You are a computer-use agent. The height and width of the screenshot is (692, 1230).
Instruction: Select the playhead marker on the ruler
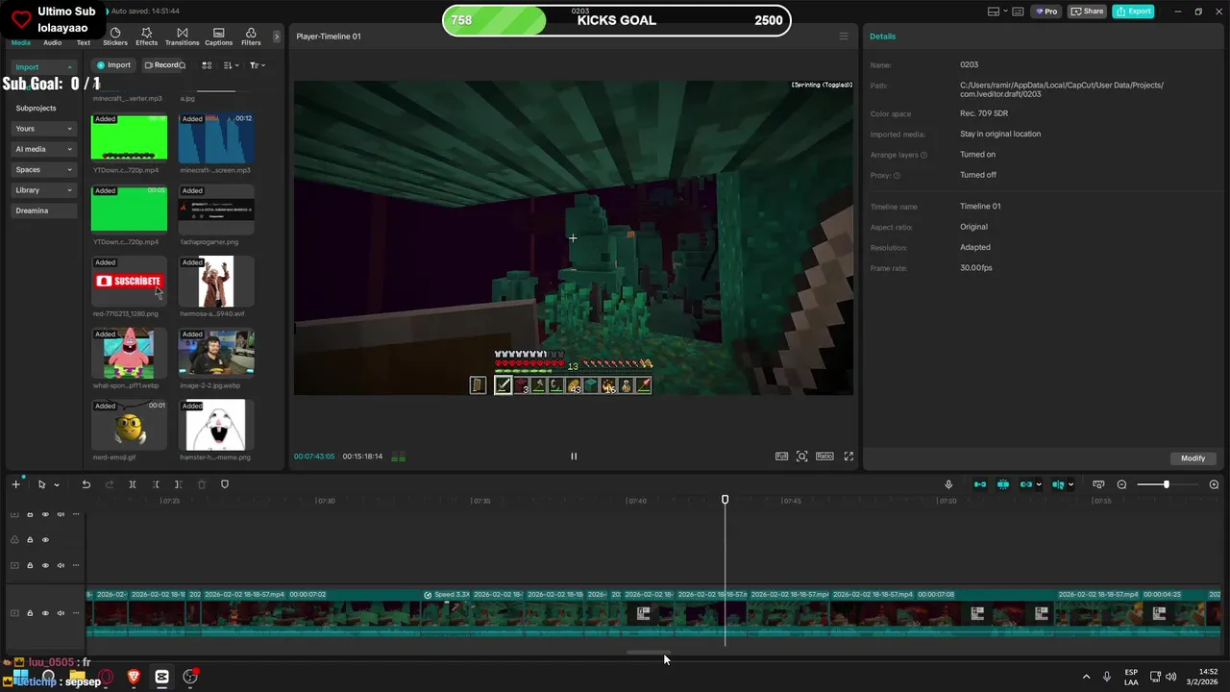pos(726,500)
